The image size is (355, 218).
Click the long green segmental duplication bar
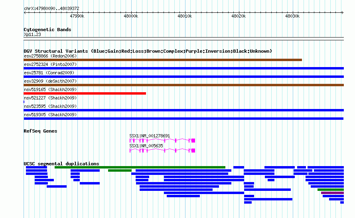140,167
